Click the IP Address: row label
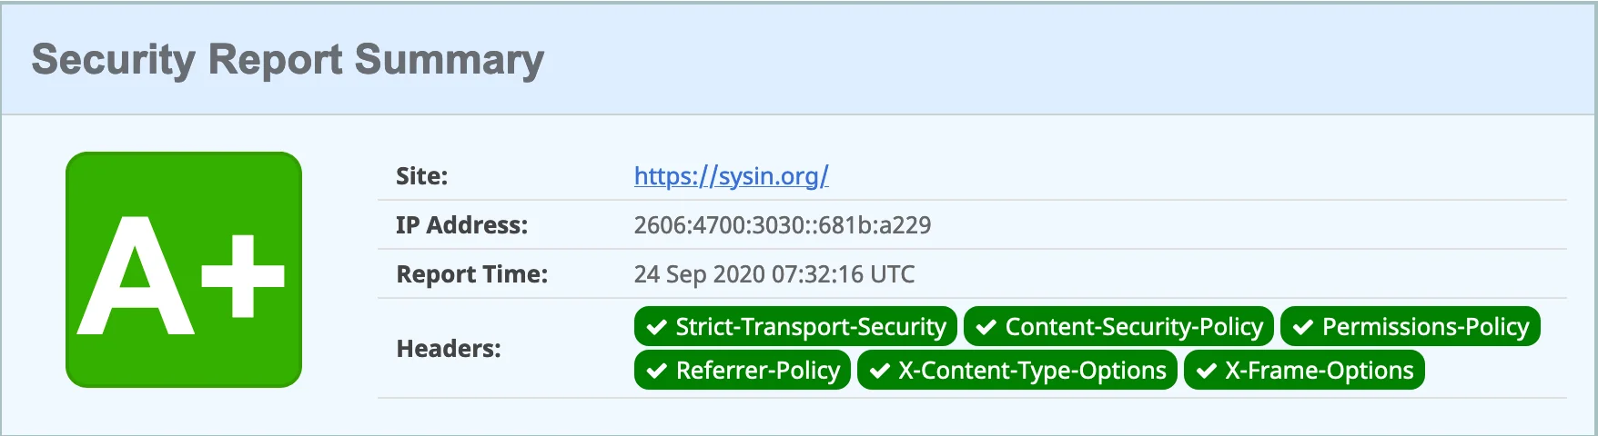Image resolution: width=1598 pixels, height=436 pixels. point(461,225)
